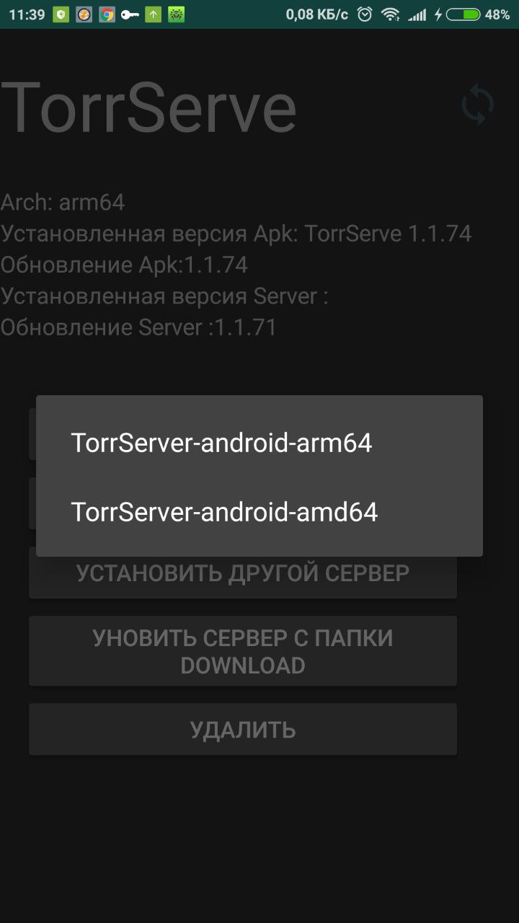Image resolution: width=519 pixels, height=923 pixels.
Task: Tap the Chrome icon in status bar
Action: [x=107, y=14]
